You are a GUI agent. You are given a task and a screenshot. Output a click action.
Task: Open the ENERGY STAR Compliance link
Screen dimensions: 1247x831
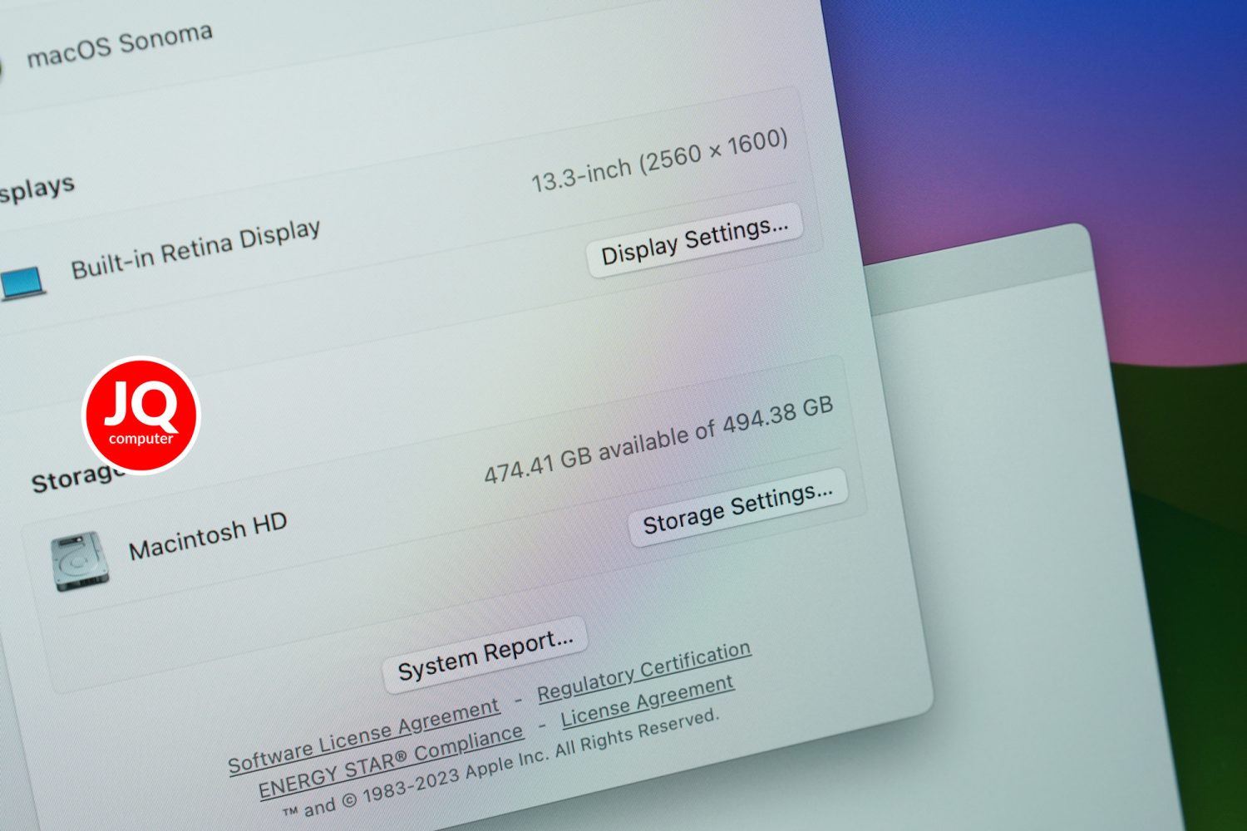pyautogui.click(x=391, y=762)
